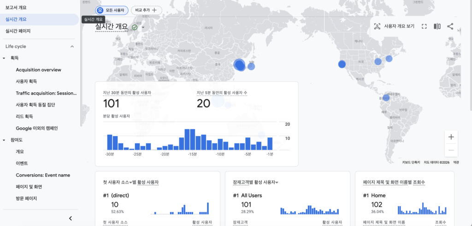The width and height of the screenshot is (472, 226).
Task: Click 지난 5분 동안의 활성 사용자 수 label
Action: 222,93
